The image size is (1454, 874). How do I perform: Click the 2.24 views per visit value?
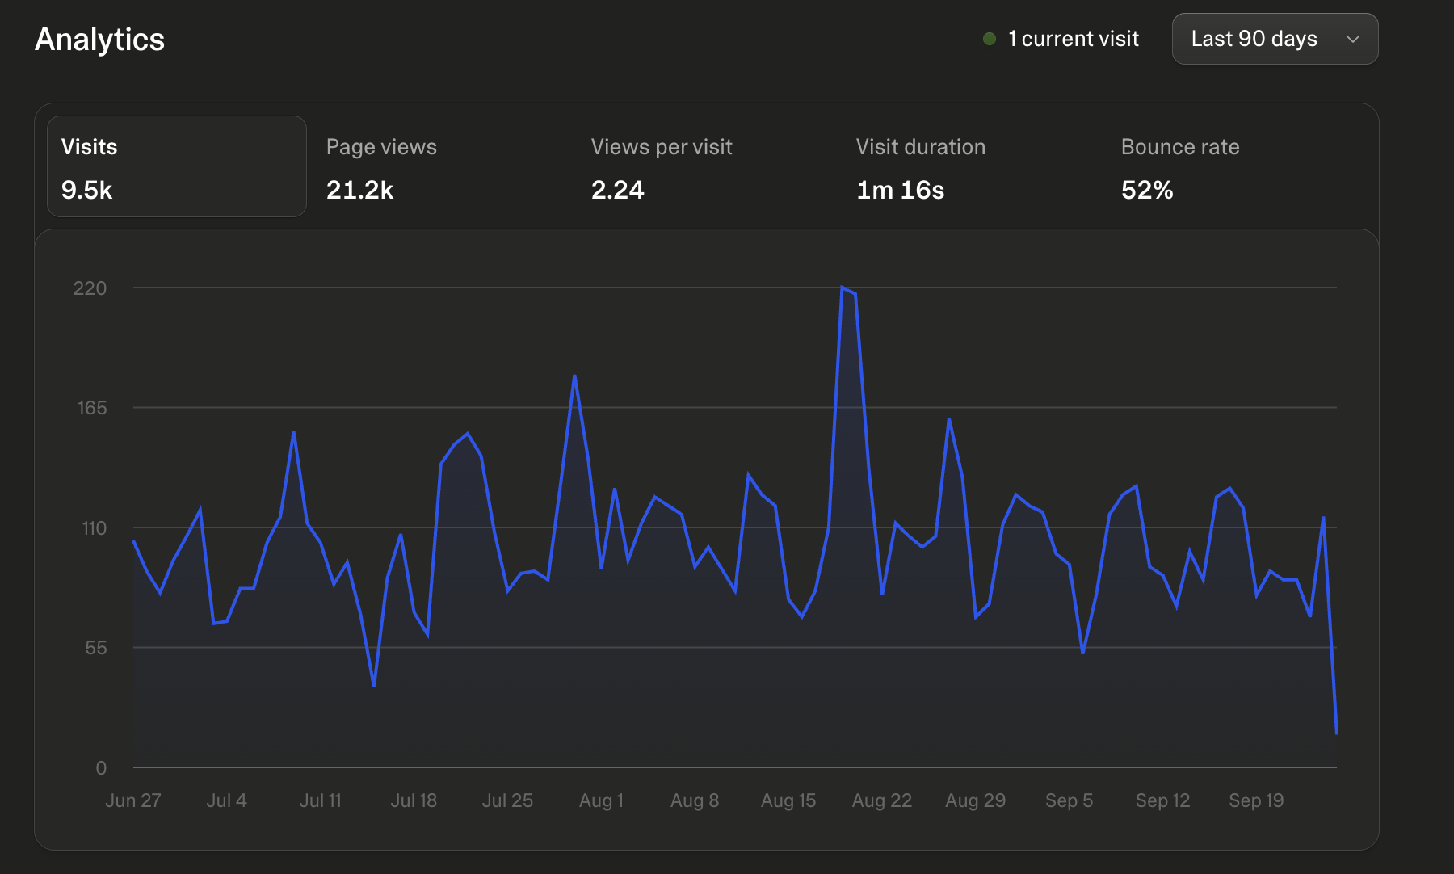coord(618,190)
